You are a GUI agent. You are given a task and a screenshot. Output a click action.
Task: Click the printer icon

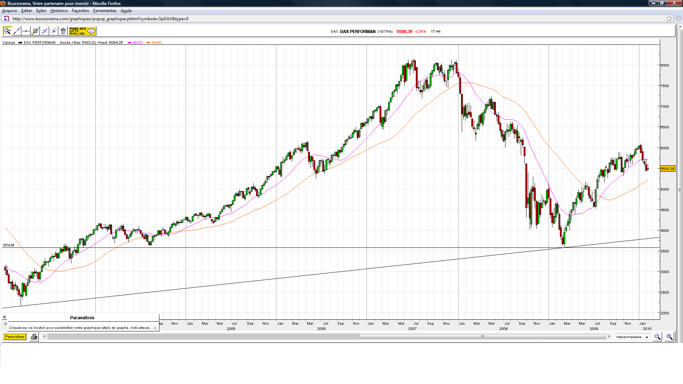[34, 337]
